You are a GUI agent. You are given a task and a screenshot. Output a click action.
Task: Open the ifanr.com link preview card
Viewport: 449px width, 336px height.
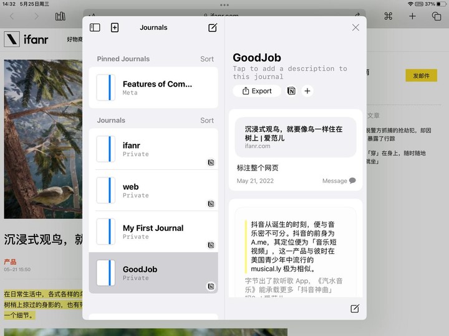coord(296,137)
